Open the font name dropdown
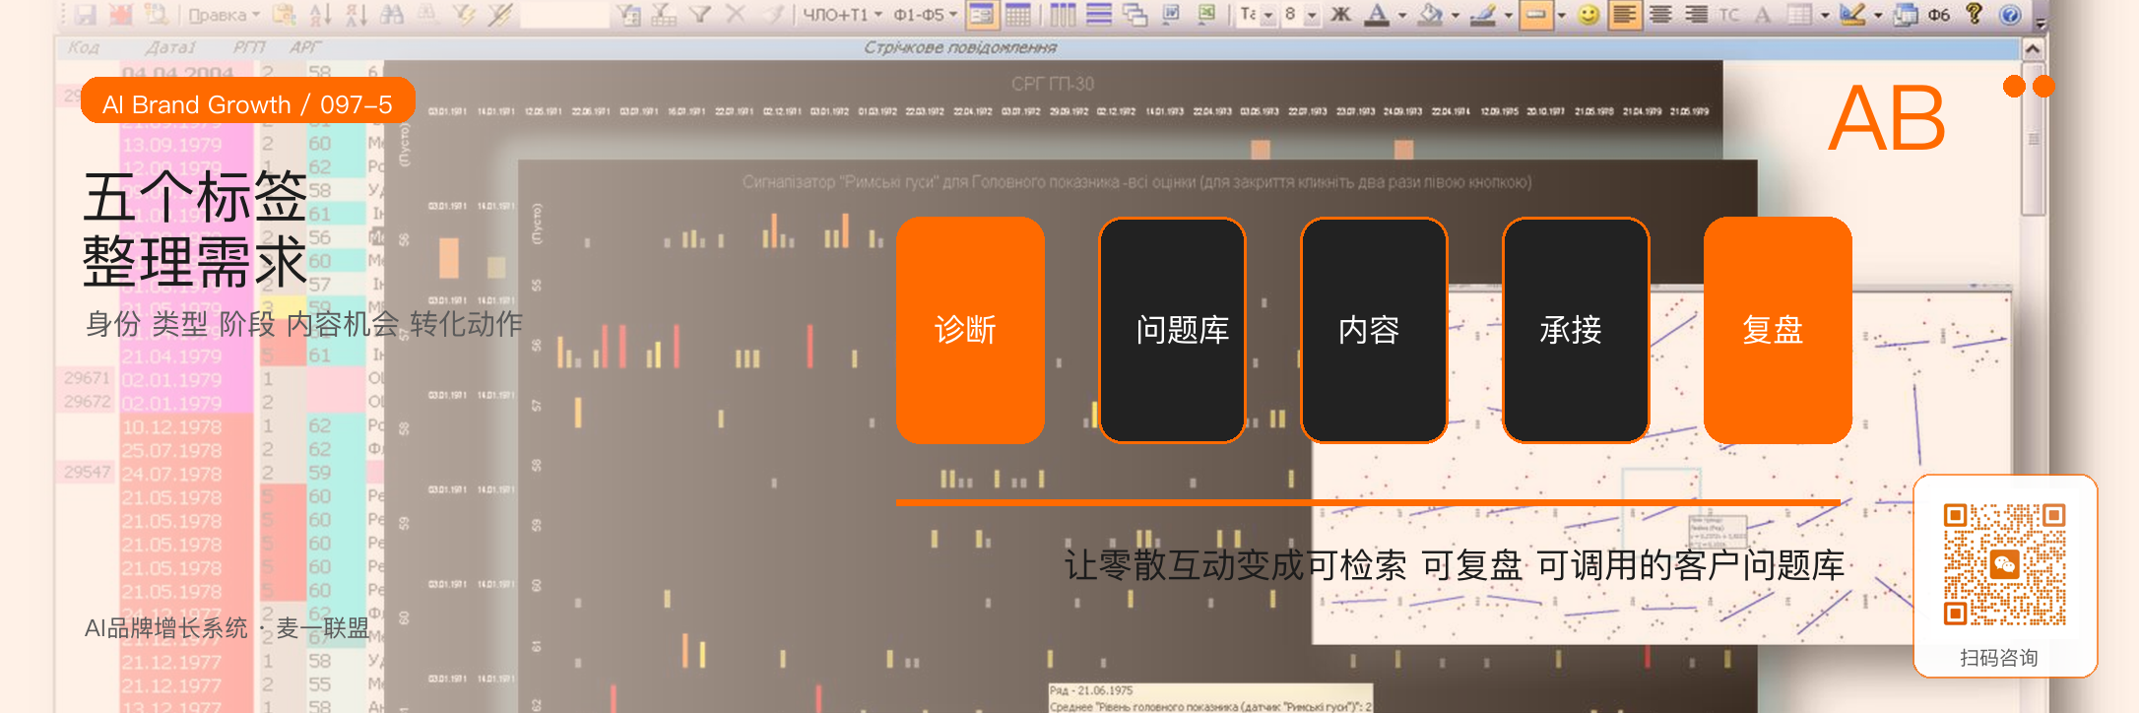2139x713 pixels. (x=1268, y=15)
